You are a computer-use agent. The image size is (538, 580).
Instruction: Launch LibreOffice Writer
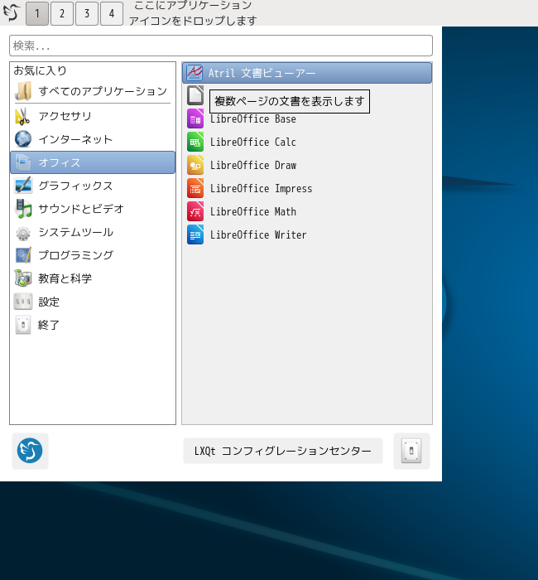307,234
